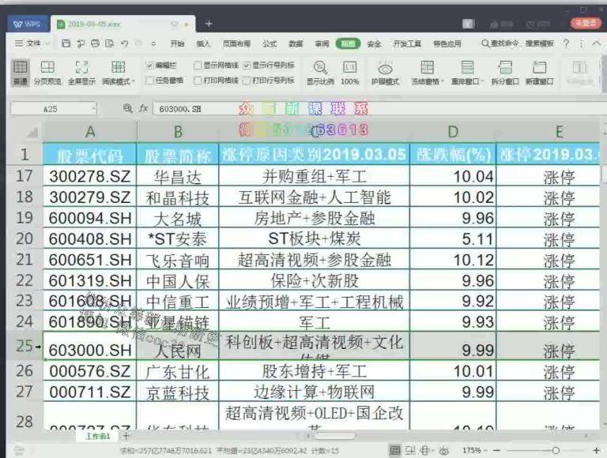The image size is (607, 458).
Task: Toggle the Task Pane (任务窗格) checkbox
Action: [x=150, y=81]
